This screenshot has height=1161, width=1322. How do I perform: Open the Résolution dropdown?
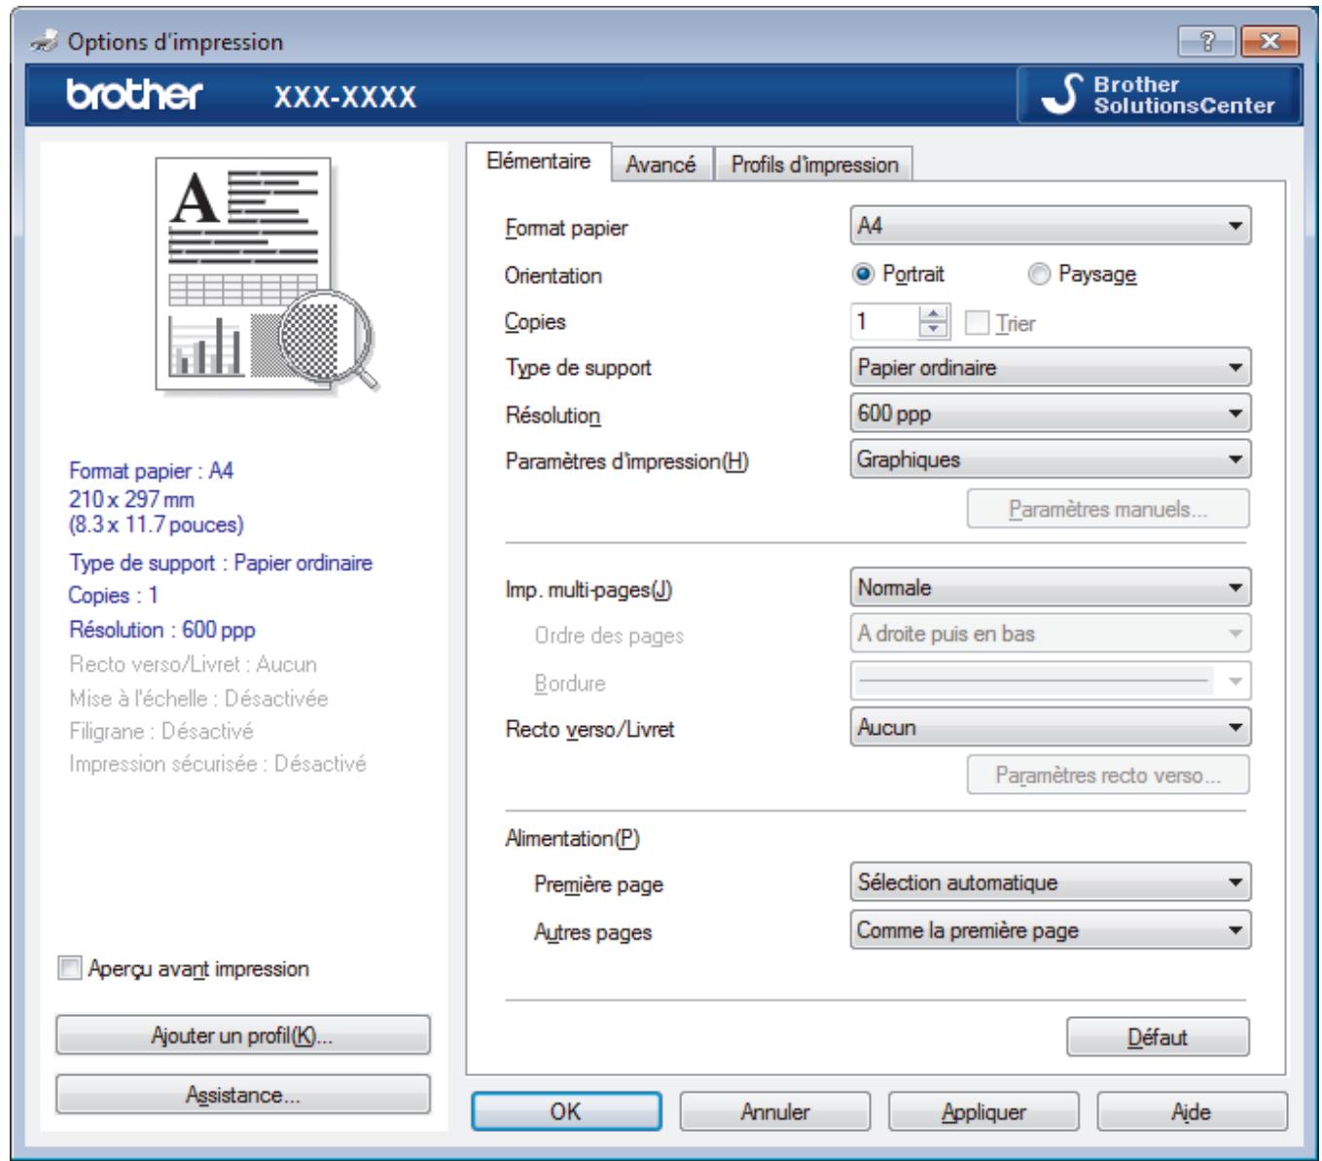point(1051,414)
